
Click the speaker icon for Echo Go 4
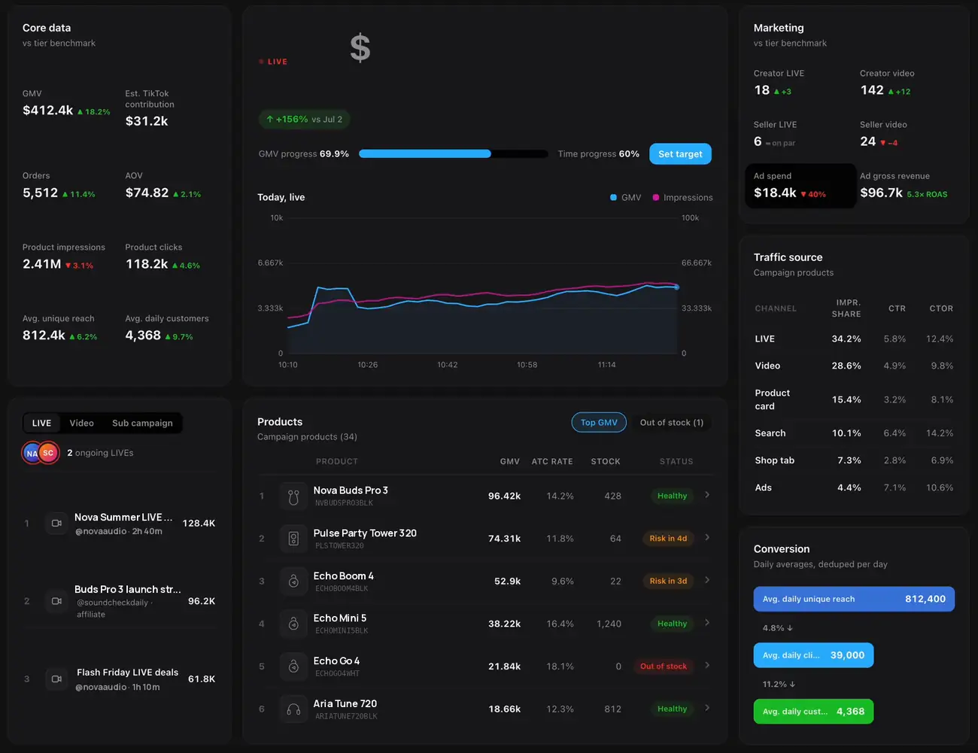pos(293,666)
